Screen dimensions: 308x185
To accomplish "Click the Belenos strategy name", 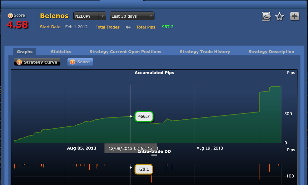I will pos(54,16).
